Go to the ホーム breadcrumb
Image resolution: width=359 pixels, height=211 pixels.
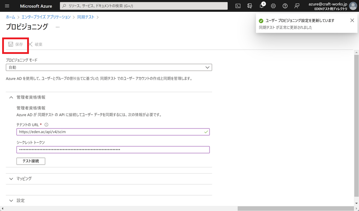click(10, 17)
